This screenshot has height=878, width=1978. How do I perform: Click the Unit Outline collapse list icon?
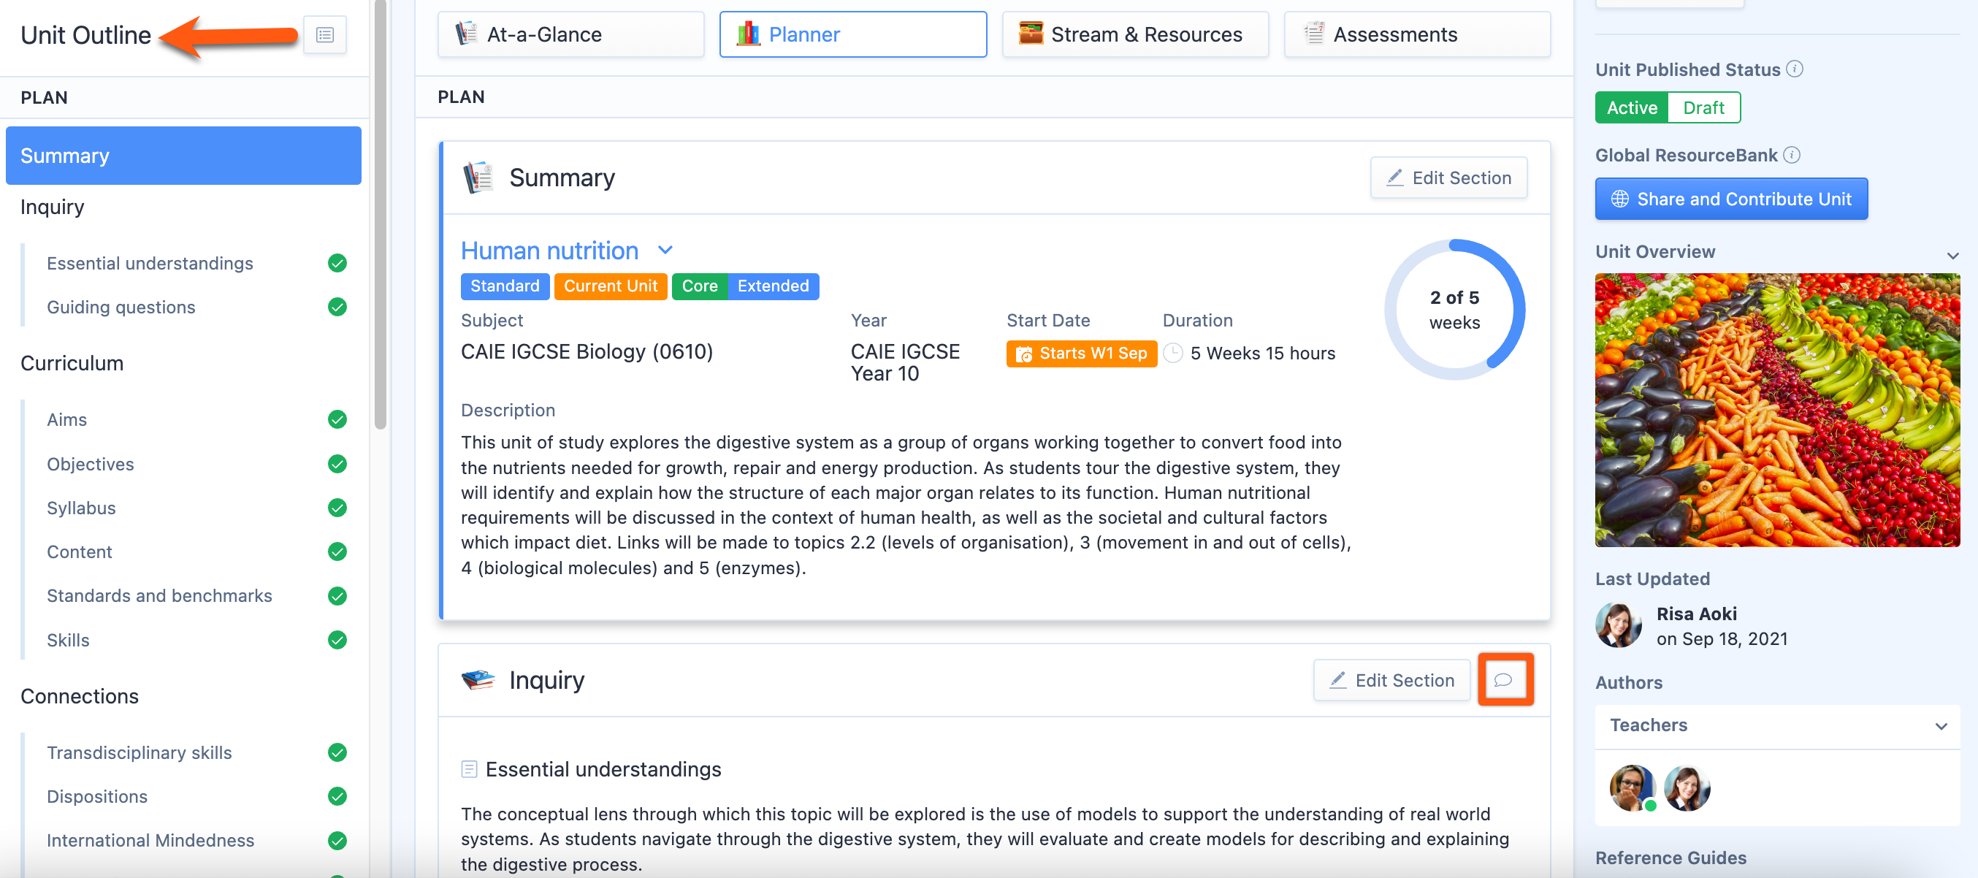(325, 35)
